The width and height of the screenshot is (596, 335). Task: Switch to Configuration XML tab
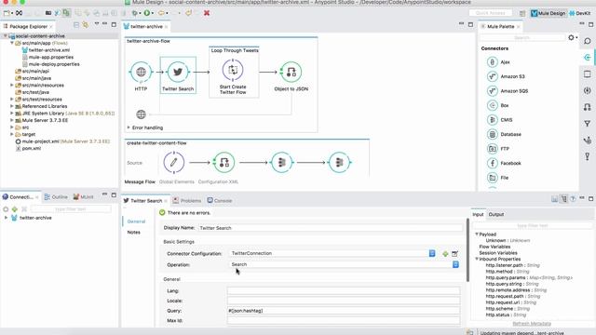[218, 182]
